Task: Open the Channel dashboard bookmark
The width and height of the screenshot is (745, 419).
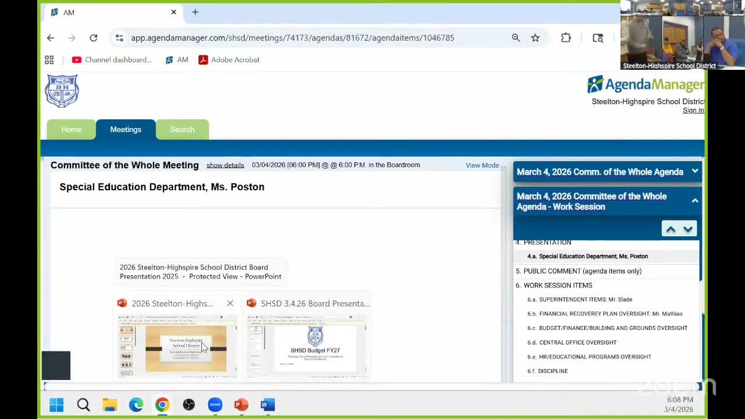Action: pyautogui.click(x=112, y=60)
